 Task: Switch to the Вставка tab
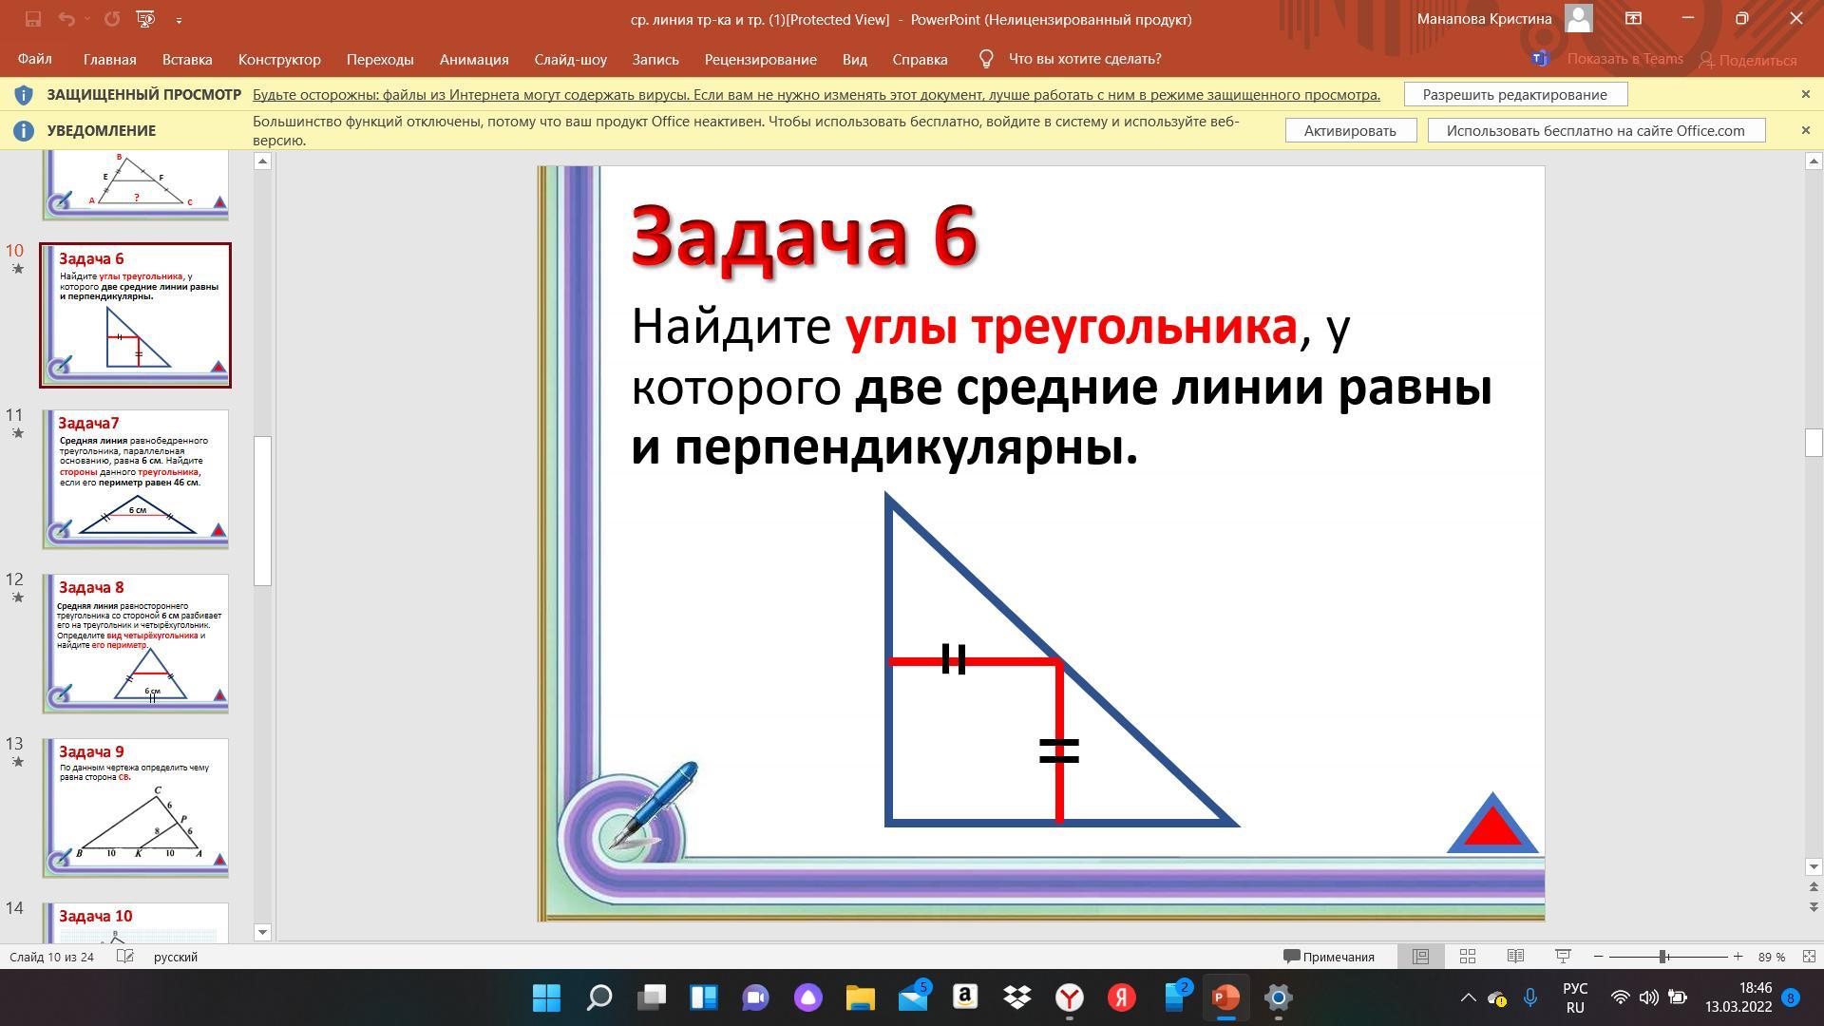coord(186,59)
